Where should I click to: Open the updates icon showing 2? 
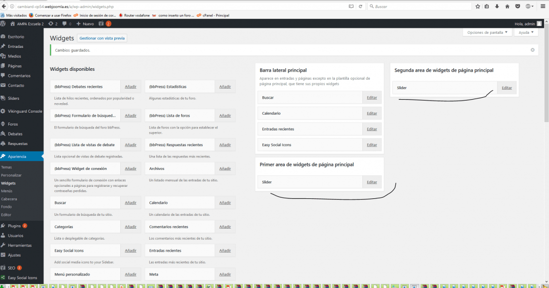pyautogui.click(x=51, y=24)
